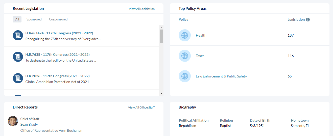Open Sean Brady's profile photo
This screenshot has width=333, height=136.
[13, 121]
